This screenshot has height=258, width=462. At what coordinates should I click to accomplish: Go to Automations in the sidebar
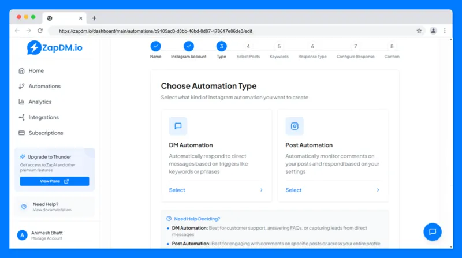[44, 87]
